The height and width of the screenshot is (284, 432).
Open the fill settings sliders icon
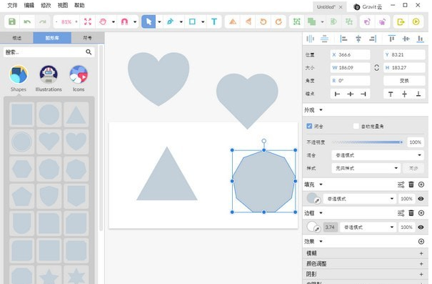click(x=401, y=185)
